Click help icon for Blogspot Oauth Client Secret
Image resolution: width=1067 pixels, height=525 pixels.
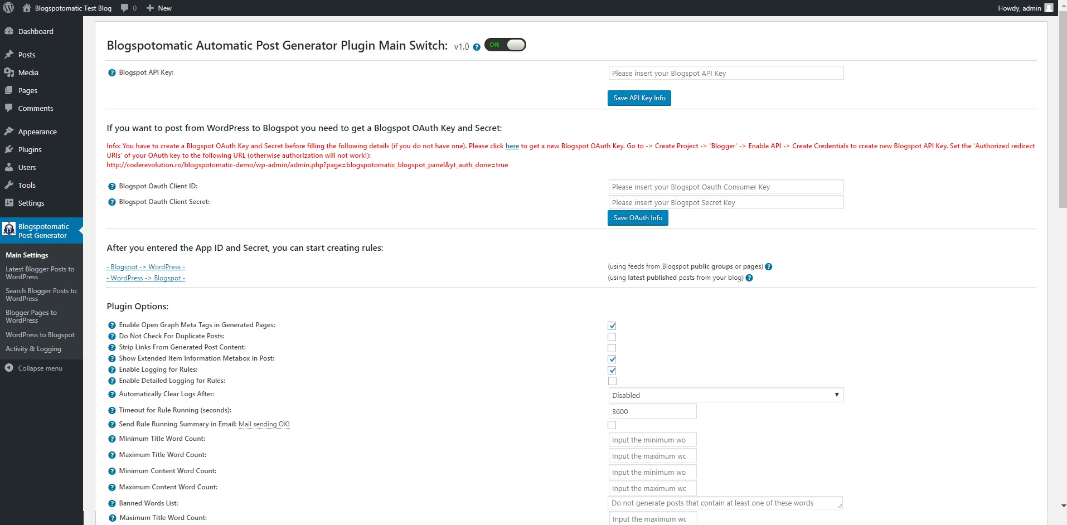(111, 202)
